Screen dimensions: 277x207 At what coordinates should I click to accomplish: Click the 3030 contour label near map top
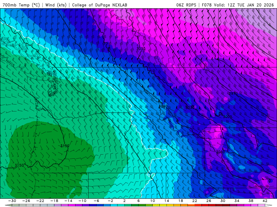click(x=141, y=49)
